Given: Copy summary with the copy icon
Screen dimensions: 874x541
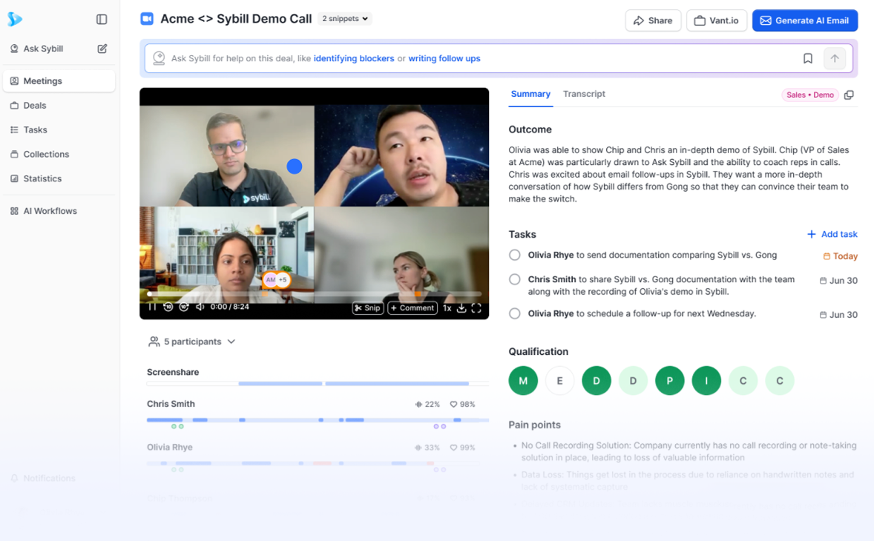Looking at the screenshot, I should 849,95.
